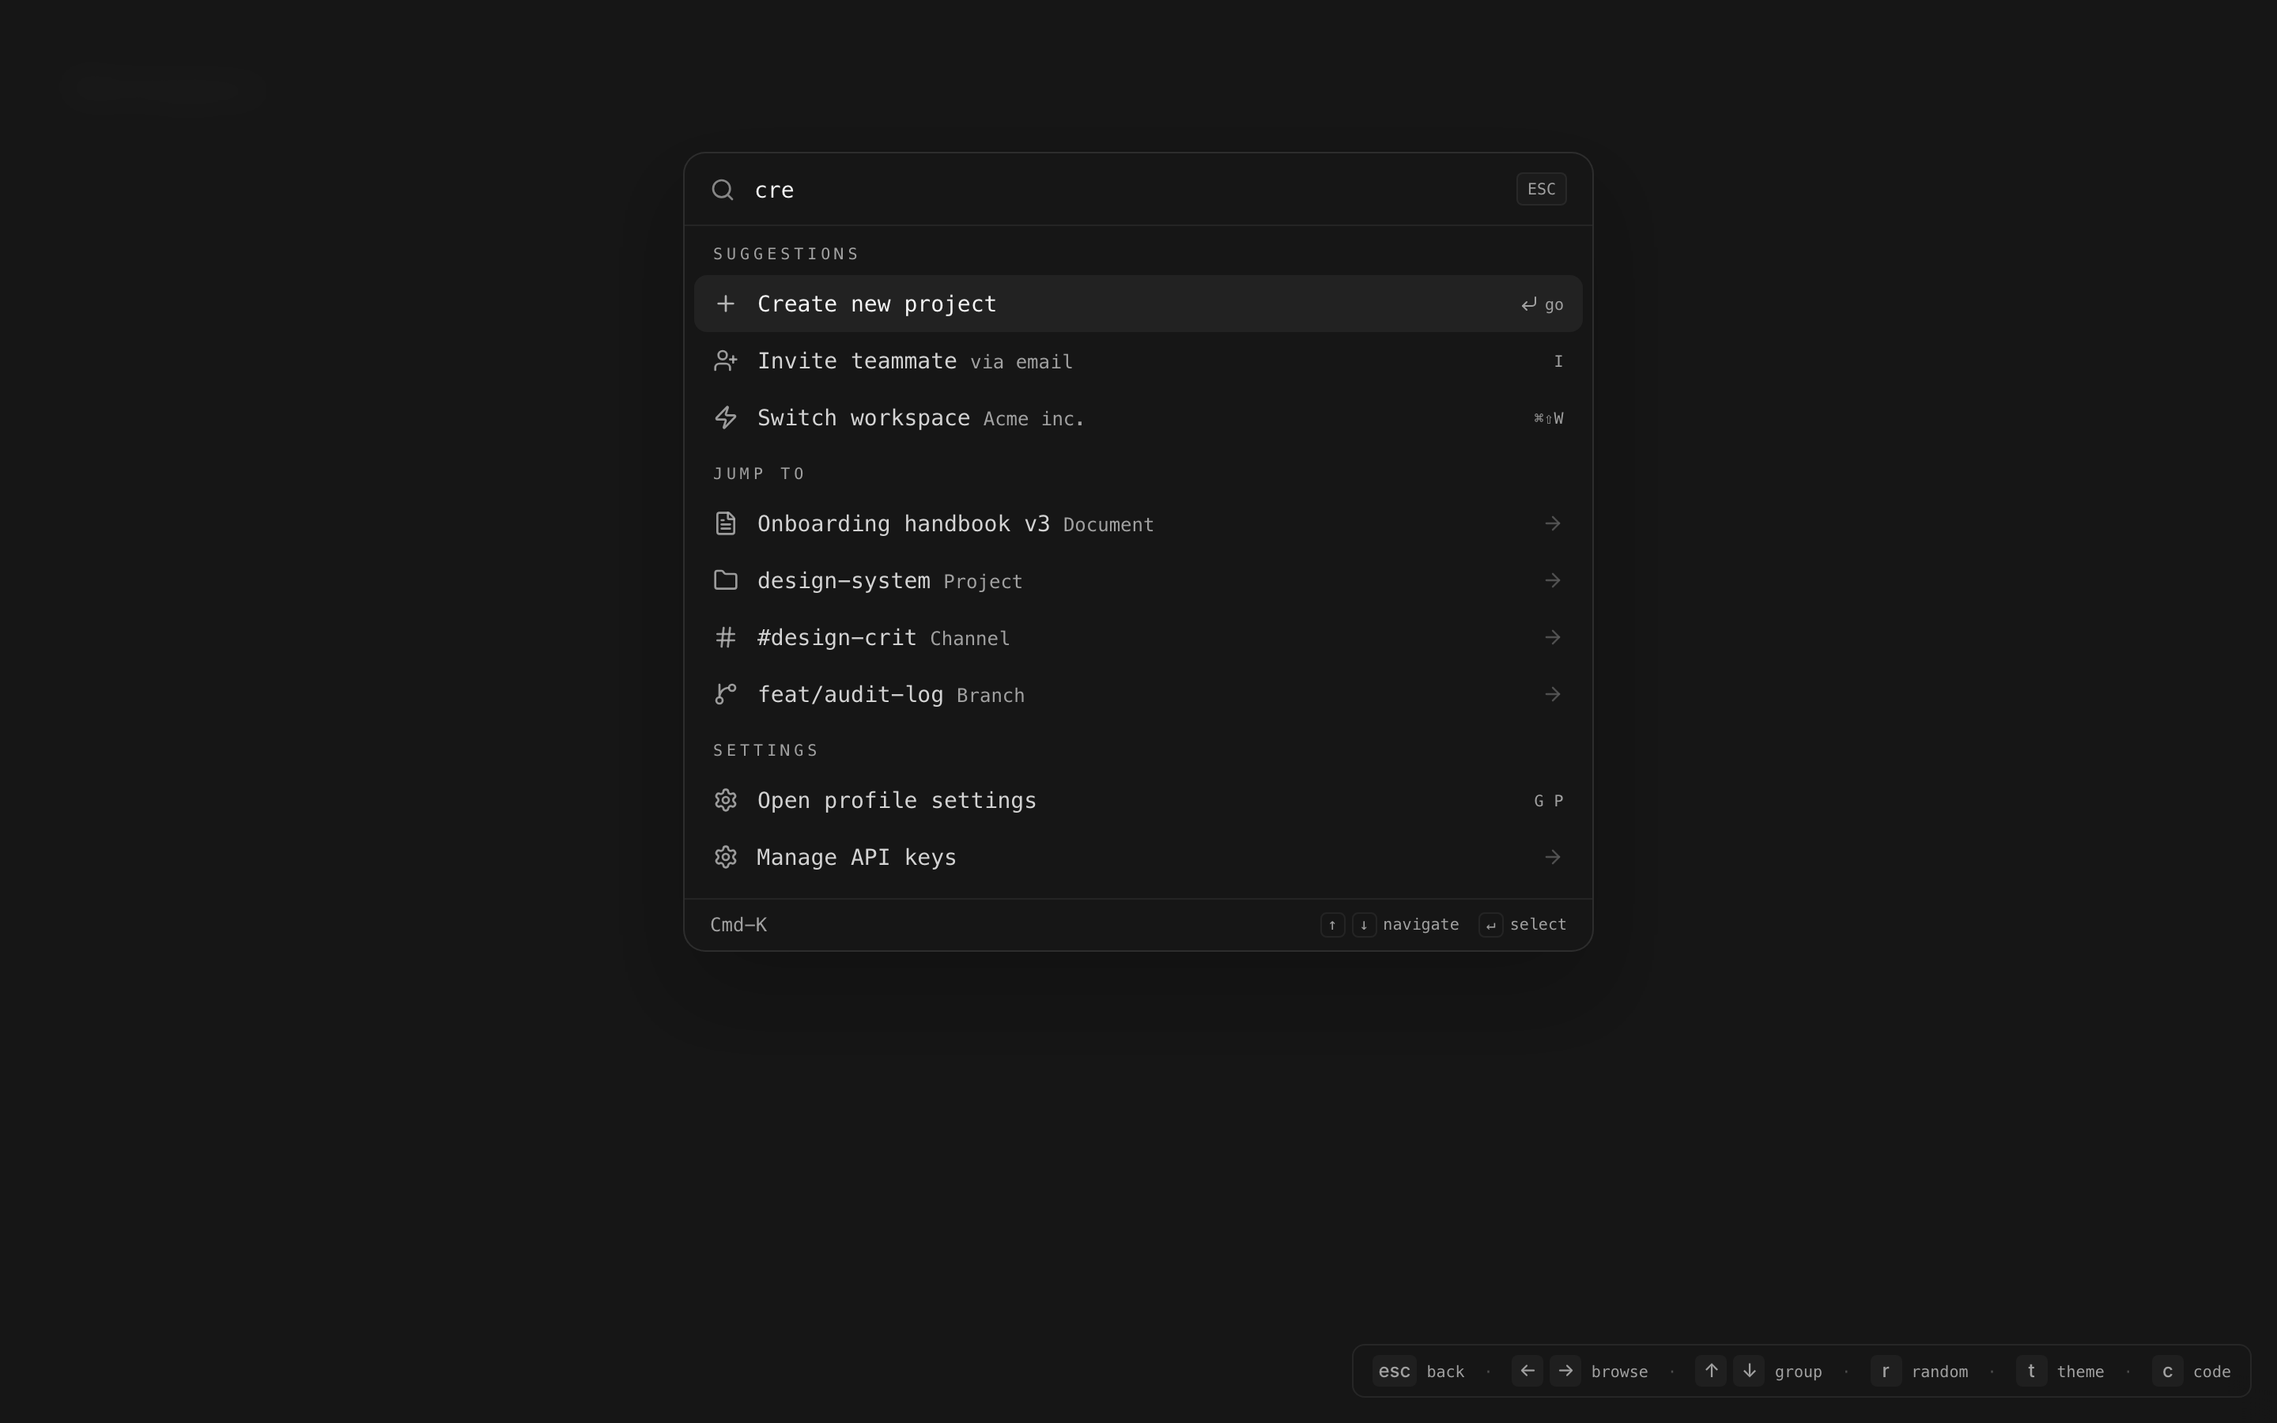
Task: Click the lightning bolt Switch workspace icon
Action: coord(726,418)
